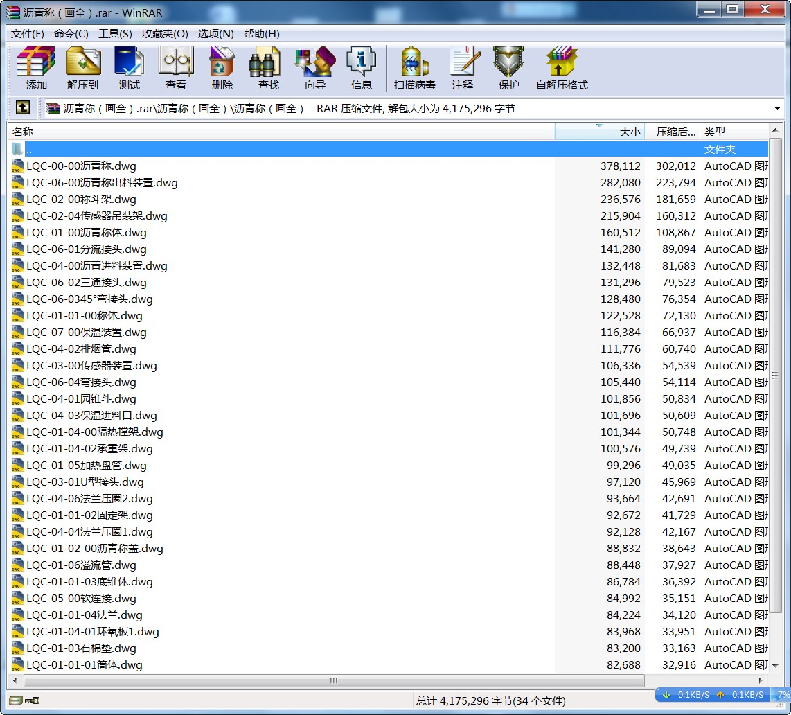Expand the archive path dropdown arrow

(777, 109)
